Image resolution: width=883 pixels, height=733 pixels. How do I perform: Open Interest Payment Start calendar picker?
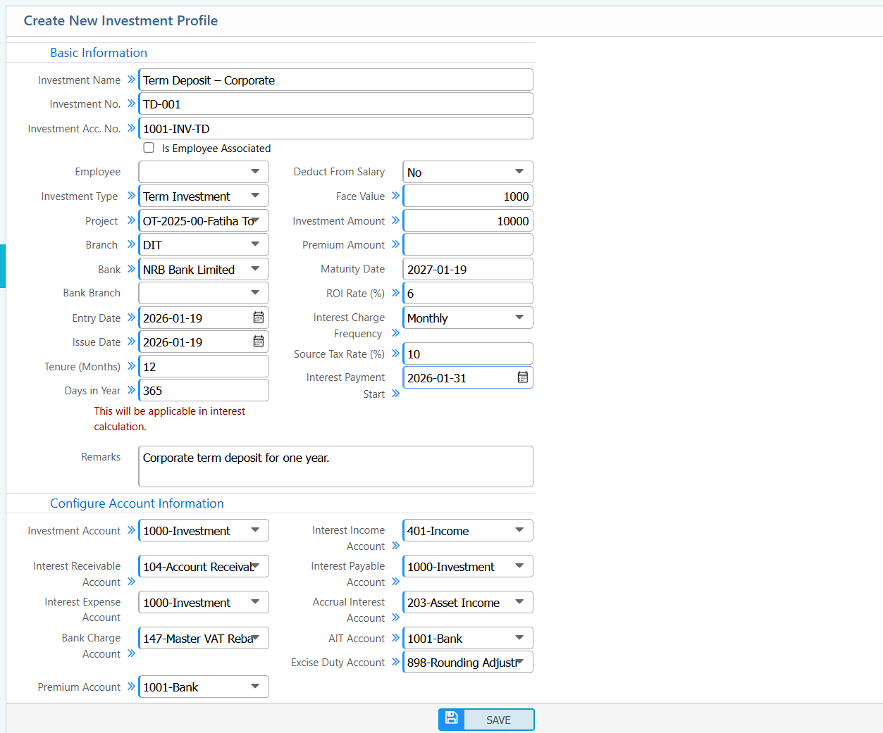pyautogui.click(x=523, y=377)
